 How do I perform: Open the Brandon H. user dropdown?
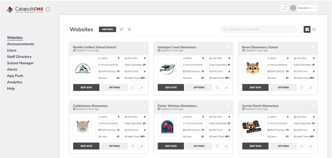(303, 8)
